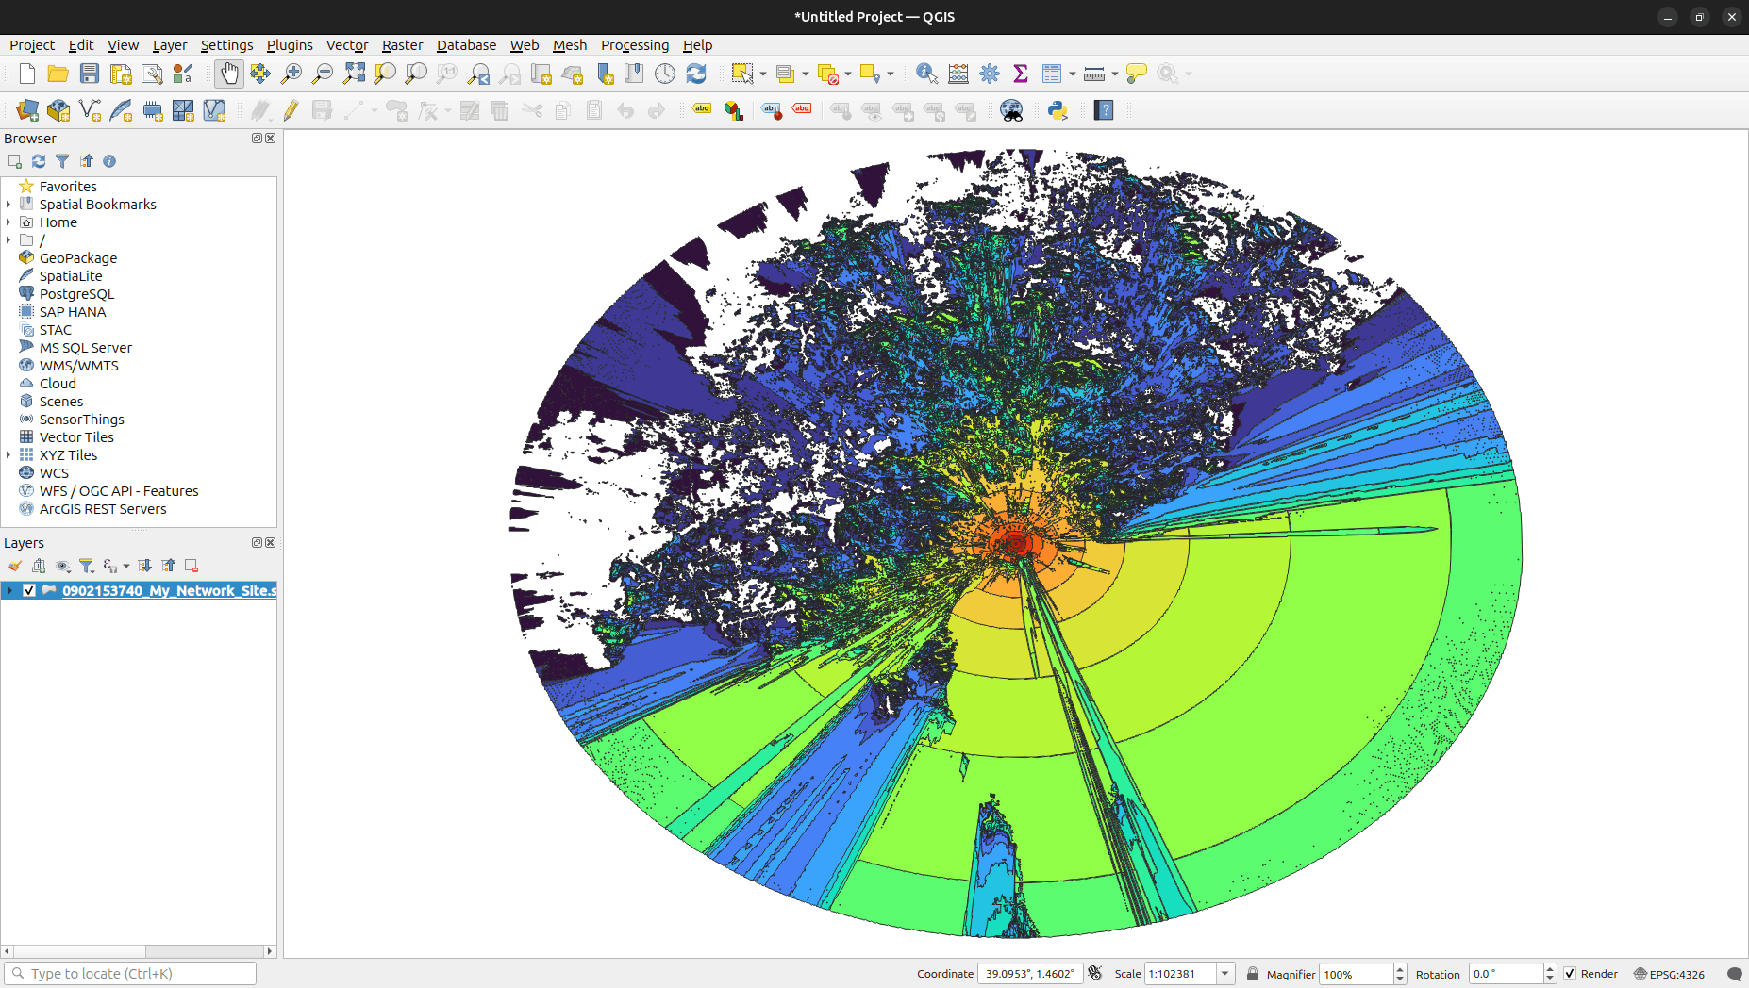Open the Project menu
Screen dimensions: 1749x988
tap(32, 45)
